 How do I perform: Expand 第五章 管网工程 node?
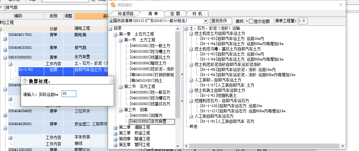(116, 145)
